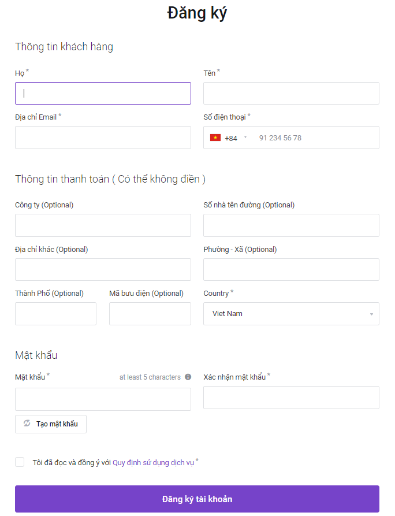Click the Đăng ký tài khoản button
The height and width of the screenshot is (516, 395).
pos(197,499)
